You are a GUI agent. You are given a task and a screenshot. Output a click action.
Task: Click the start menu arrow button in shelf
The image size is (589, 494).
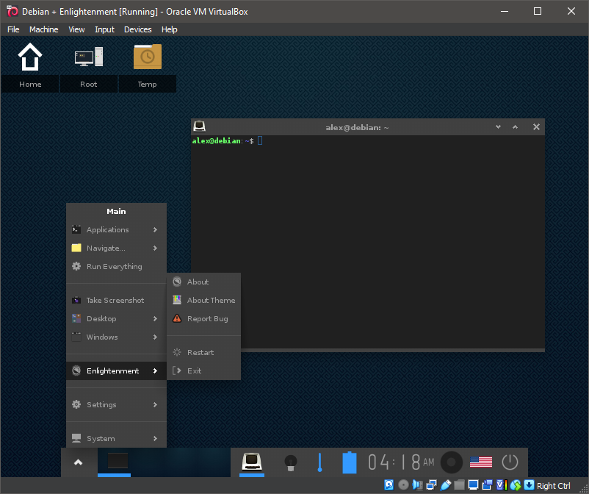(x=79, y=462)
